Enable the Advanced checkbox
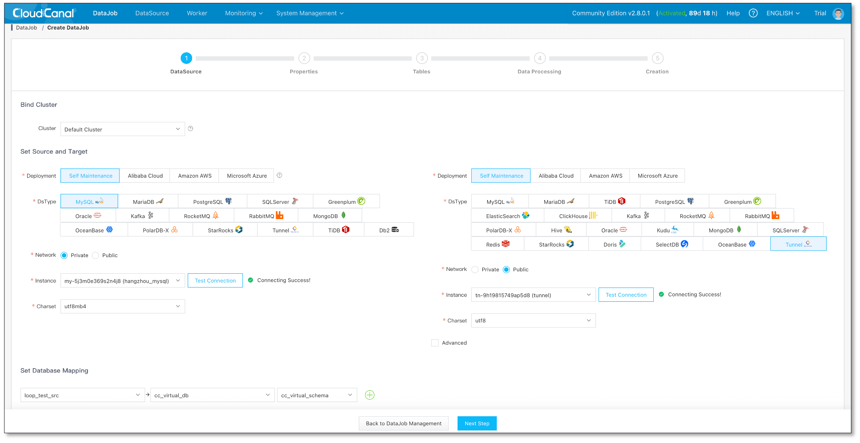Viewport: 860px width, 443px height. [x=435, y=343]
